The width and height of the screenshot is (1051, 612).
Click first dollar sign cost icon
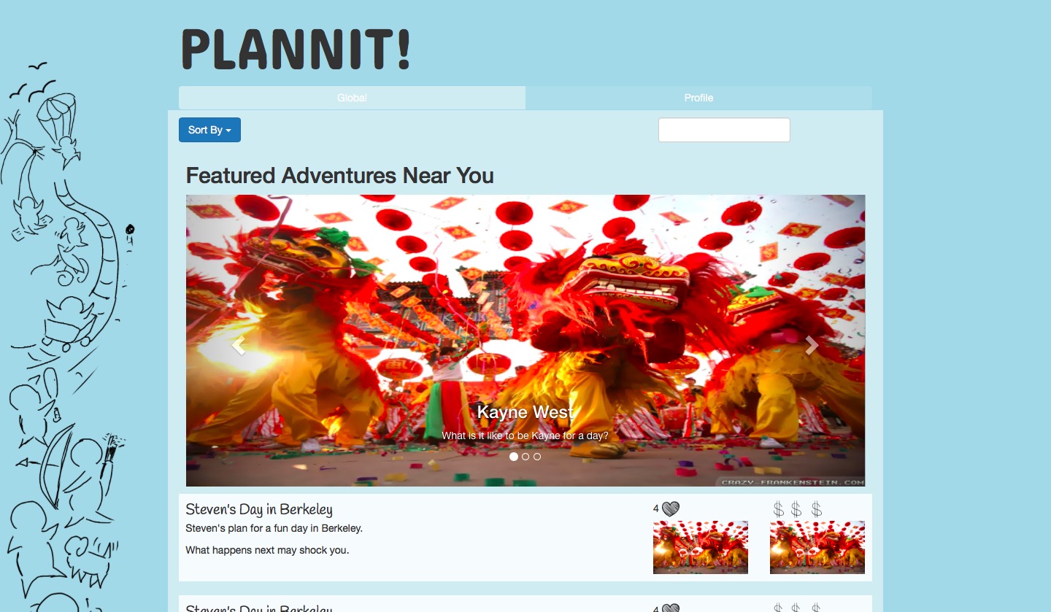pos(779,509)
